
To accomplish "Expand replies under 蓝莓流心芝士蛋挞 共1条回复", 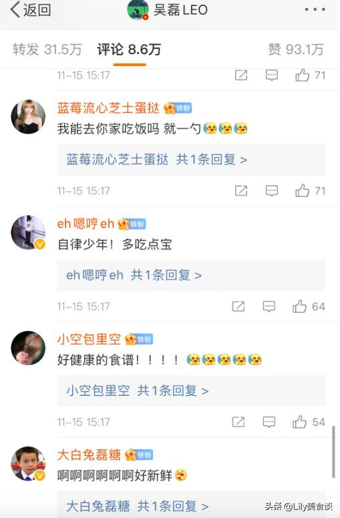I will point(191,160).
